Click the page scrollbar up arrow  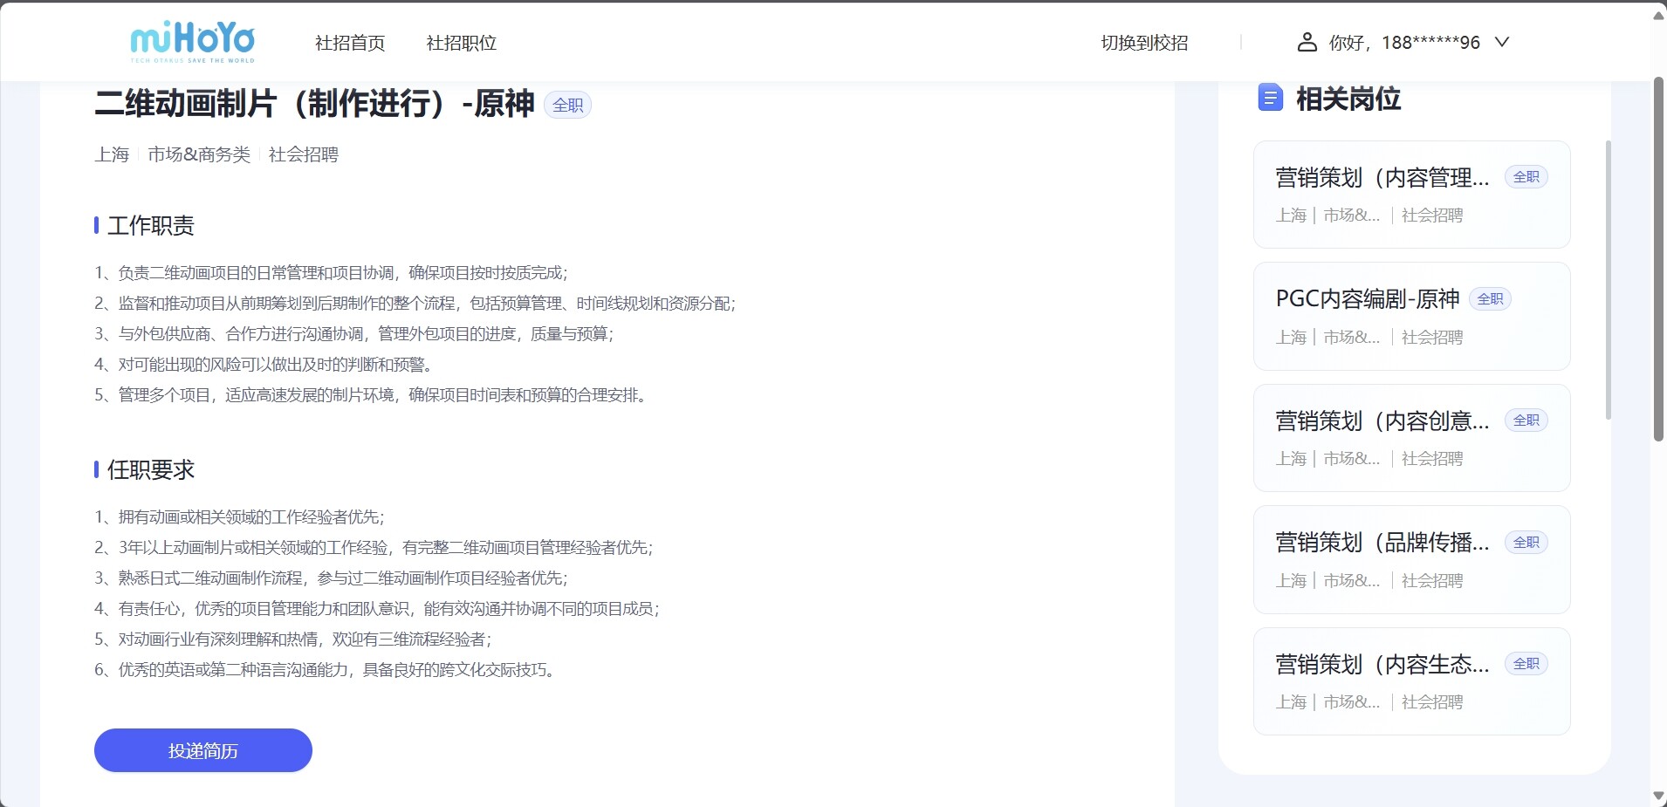click(1658, 15)
